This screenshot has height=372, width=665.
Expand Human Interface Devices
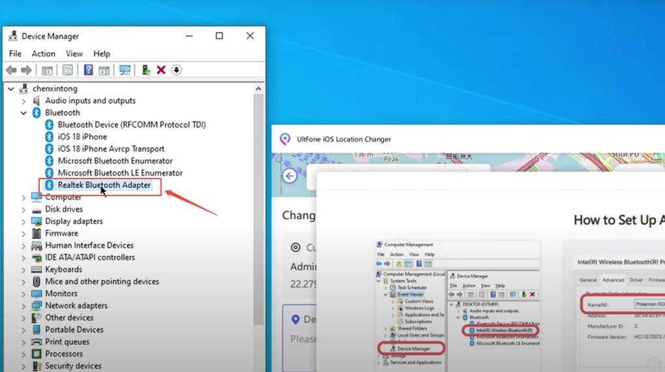coord(23,245)
